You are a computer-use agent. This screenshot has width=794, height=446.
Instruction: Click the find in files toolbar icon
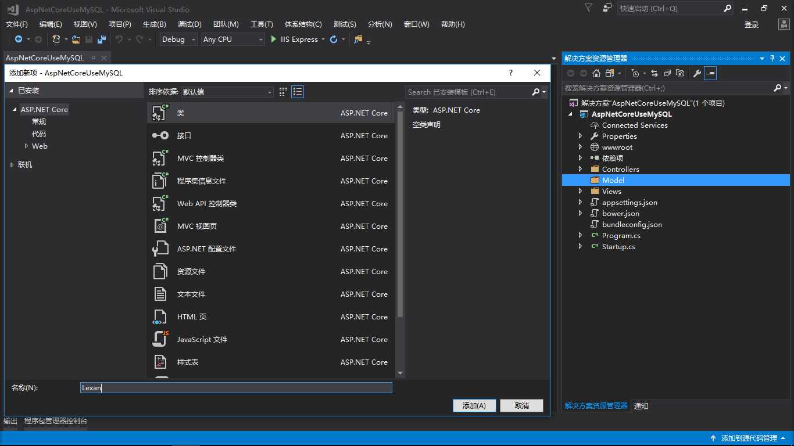click(x=358, y=39)
